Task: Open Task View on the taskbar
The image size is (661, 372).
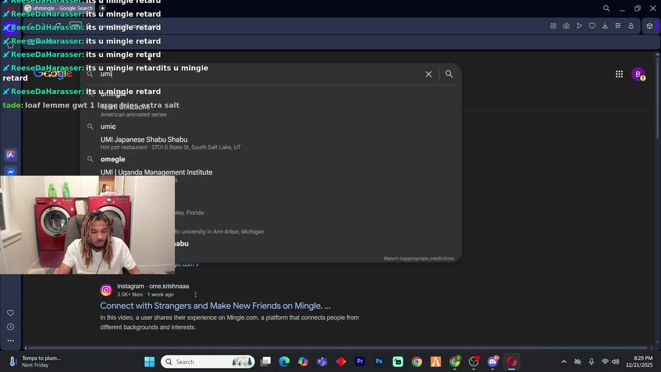Action: (x=265, y=362)
